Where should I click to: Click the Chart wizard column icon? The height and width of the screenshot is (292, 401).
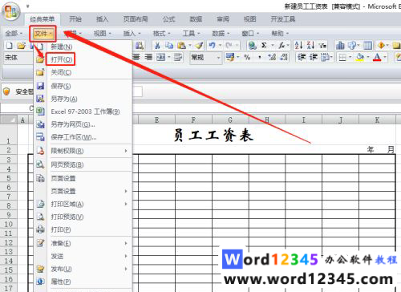[340, 46]
